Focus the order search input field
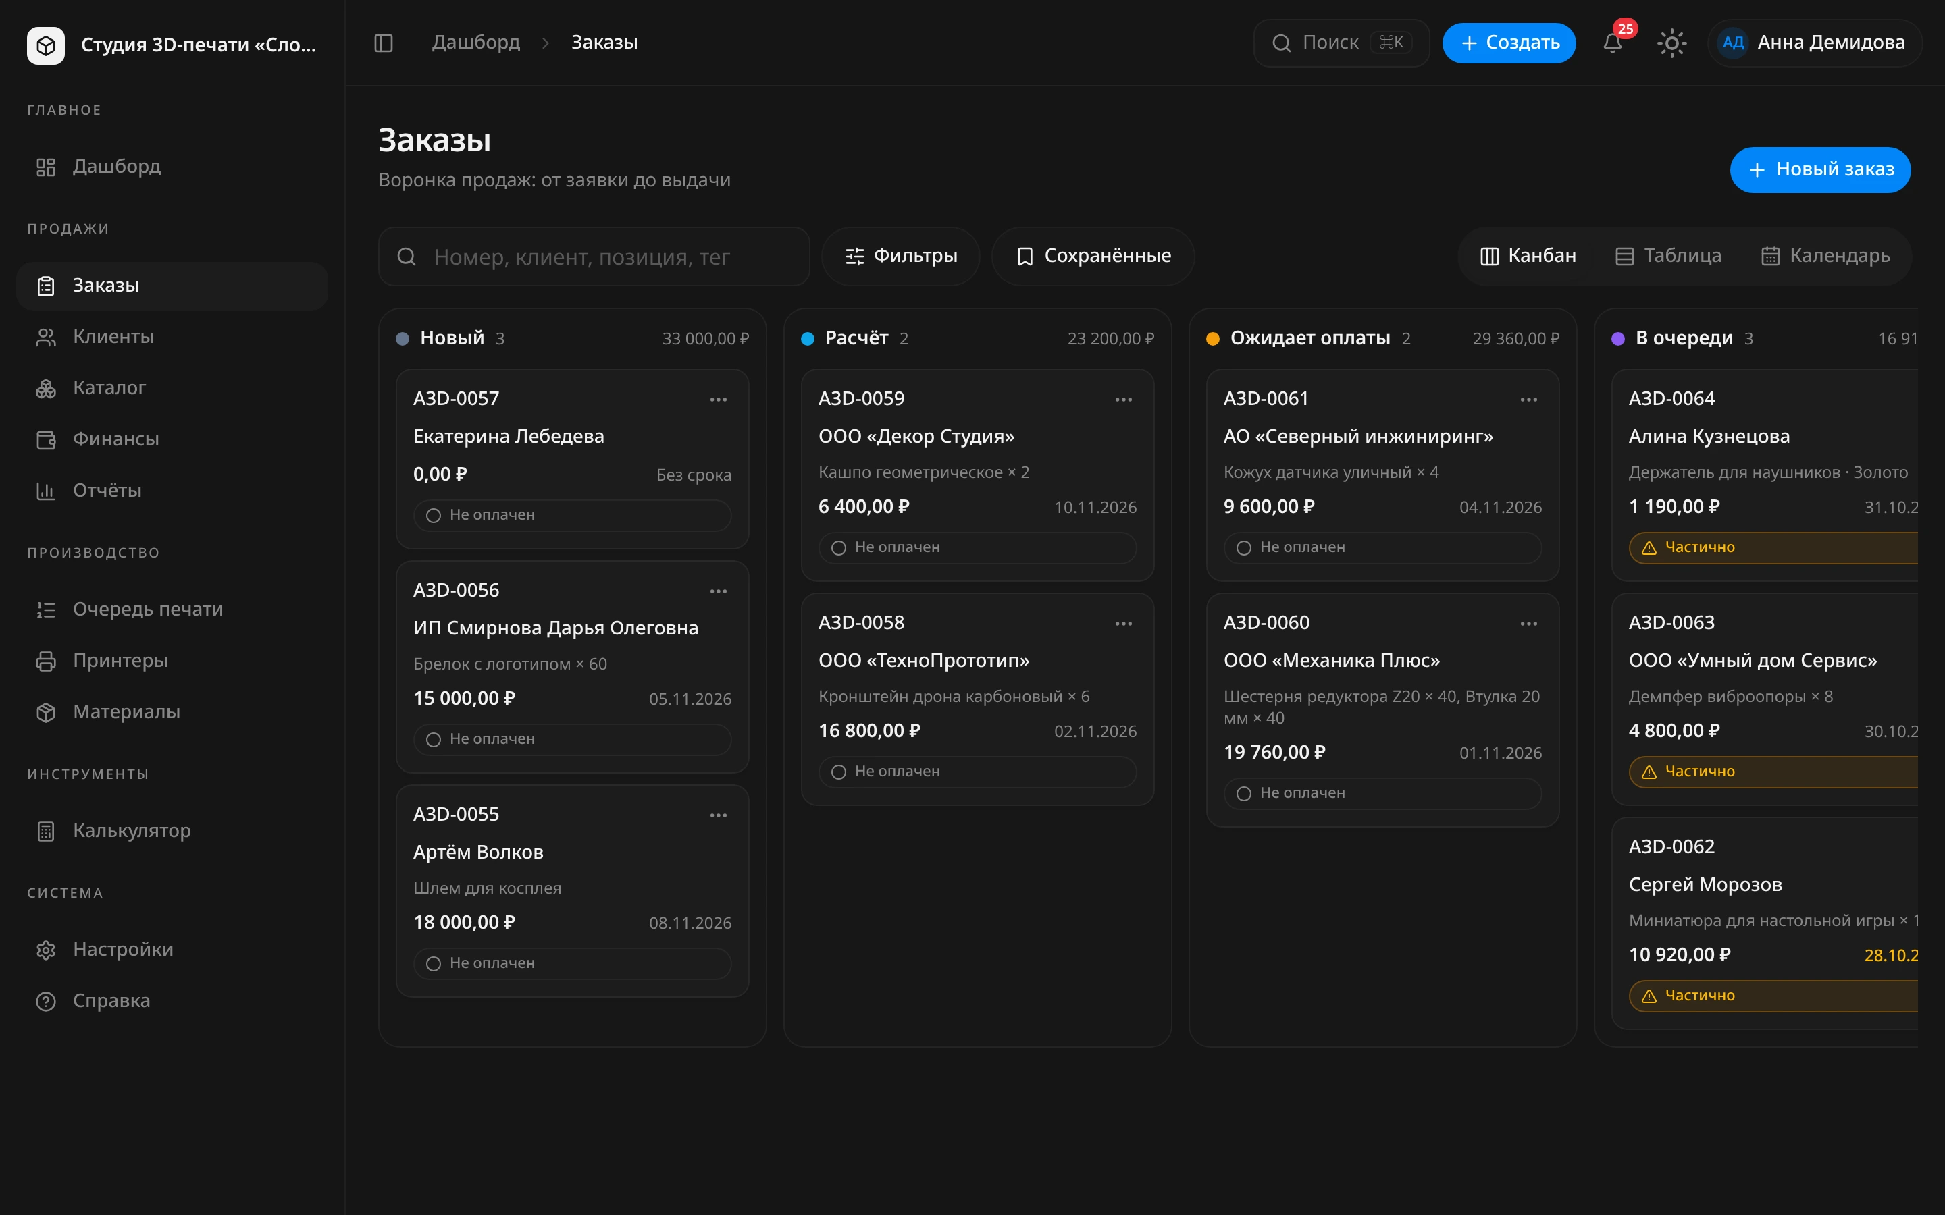Screen dimensions: 1945x1215 coord(594,256)
